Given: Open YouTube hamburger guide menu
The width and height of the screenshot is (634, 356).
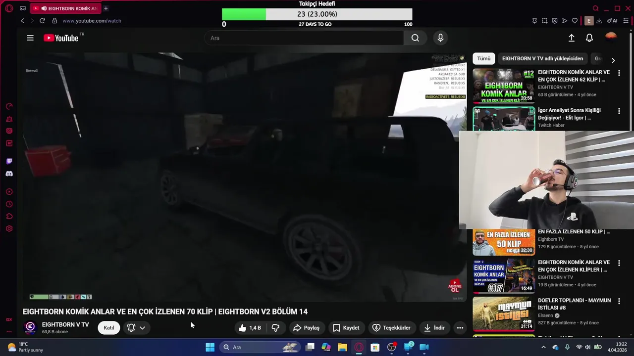Looking at the screenshot, I should click(30, 38).
